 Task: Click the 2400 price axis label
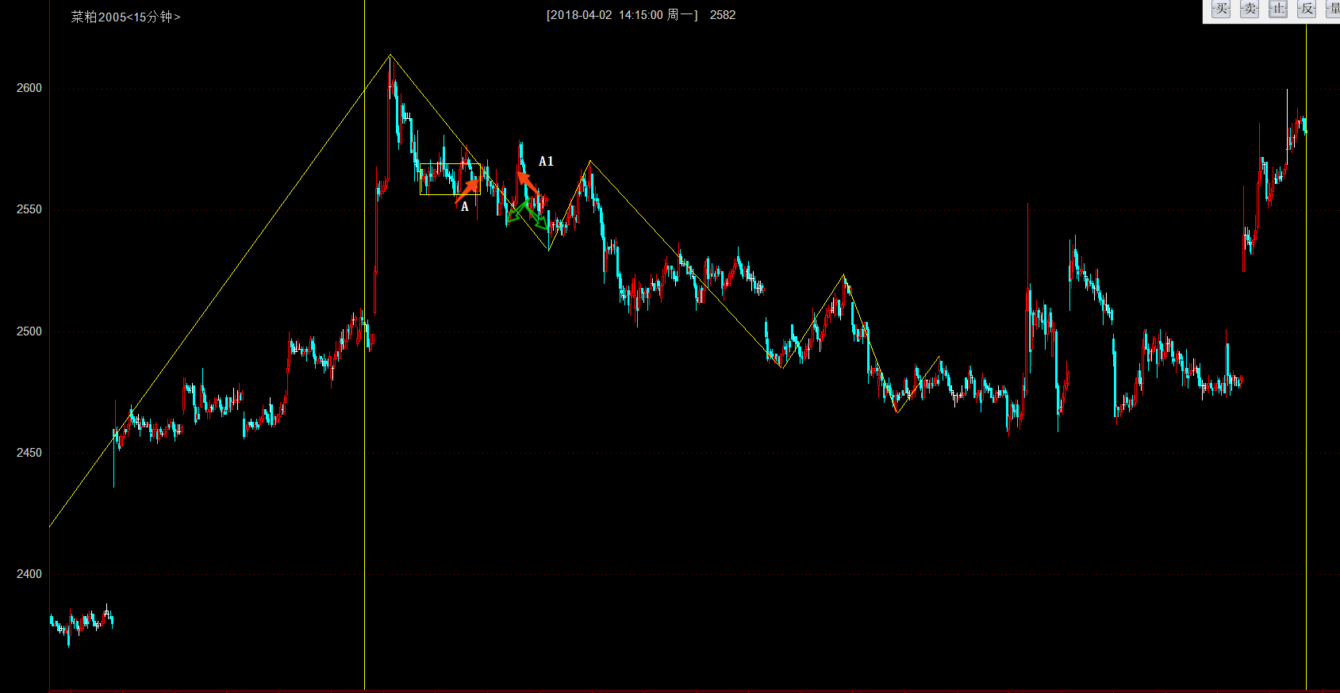click(29, 574)
